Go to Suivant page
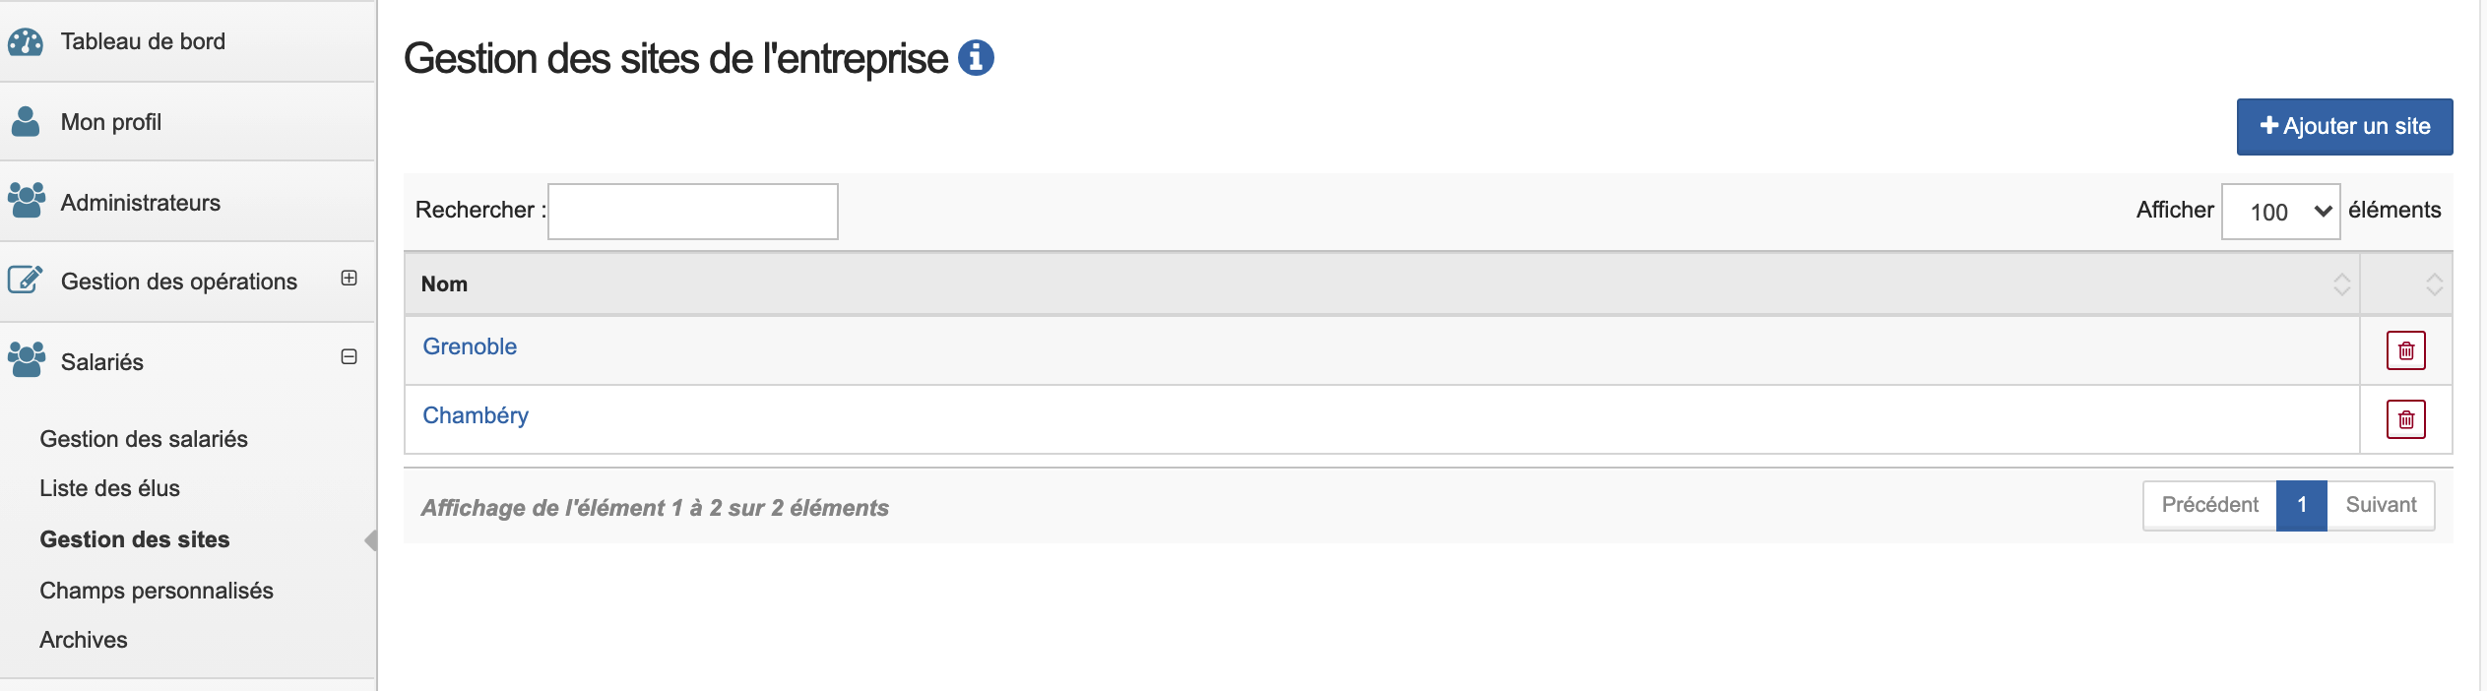2487x691 pixels. click(x=2381, y=505)
